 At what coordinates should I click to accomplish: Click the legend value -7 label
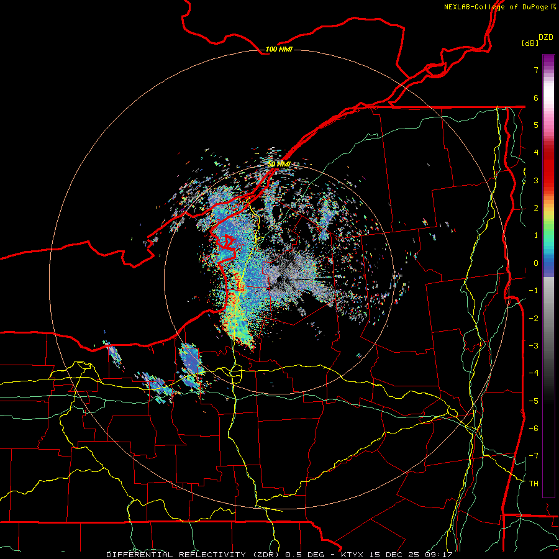point(534,456)
